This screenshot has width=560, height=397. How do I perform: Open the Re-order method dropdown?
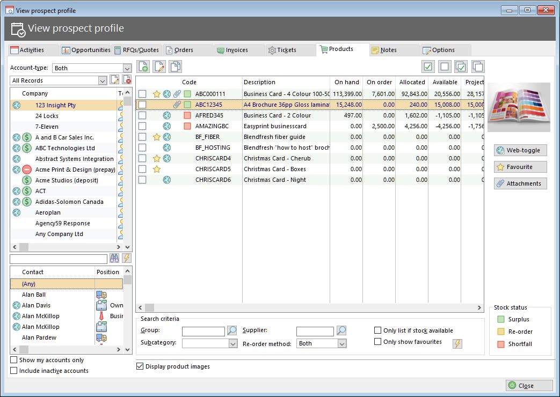pyautogui.click(x=342, y=343)
